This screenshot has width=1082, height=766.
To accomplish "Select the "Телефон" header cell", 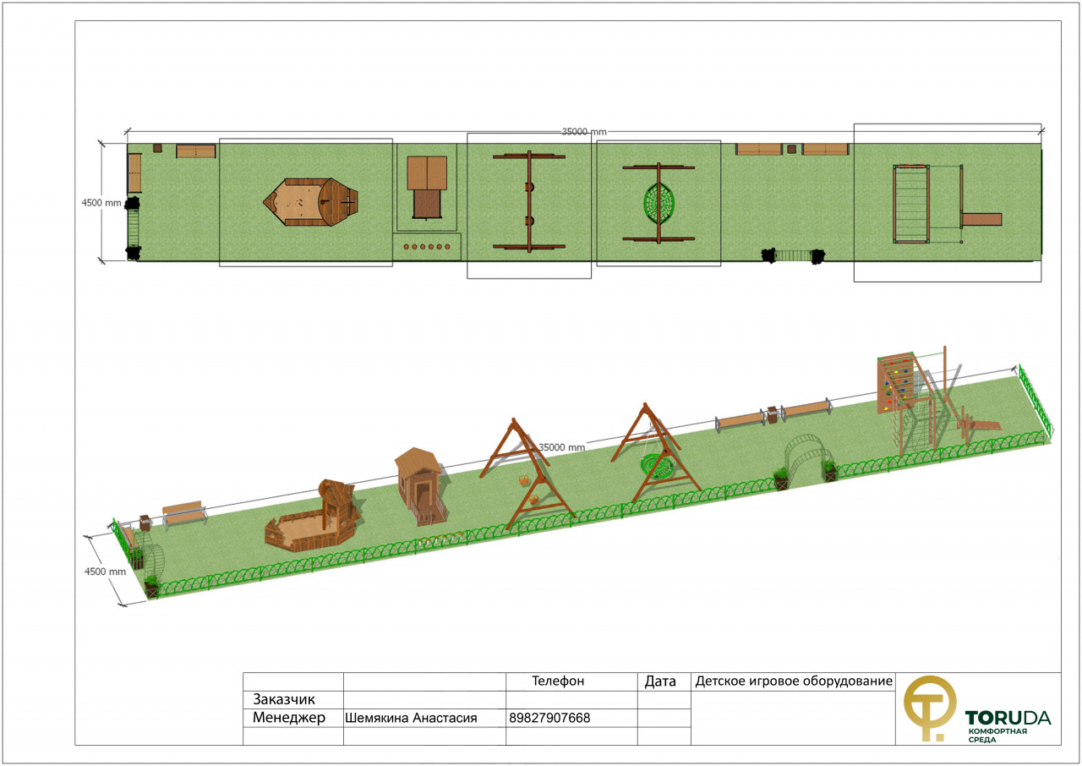I will coord(558,681).
